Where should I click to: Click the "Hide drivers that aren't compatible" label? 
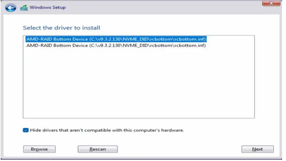(x=107, y=130)
